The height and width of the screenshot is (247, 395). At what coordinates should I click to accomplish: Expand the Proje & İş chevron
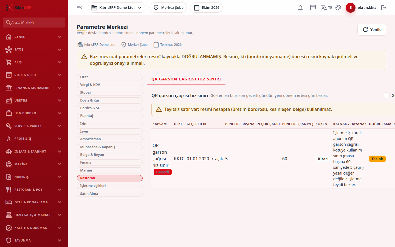coord(60,139)
